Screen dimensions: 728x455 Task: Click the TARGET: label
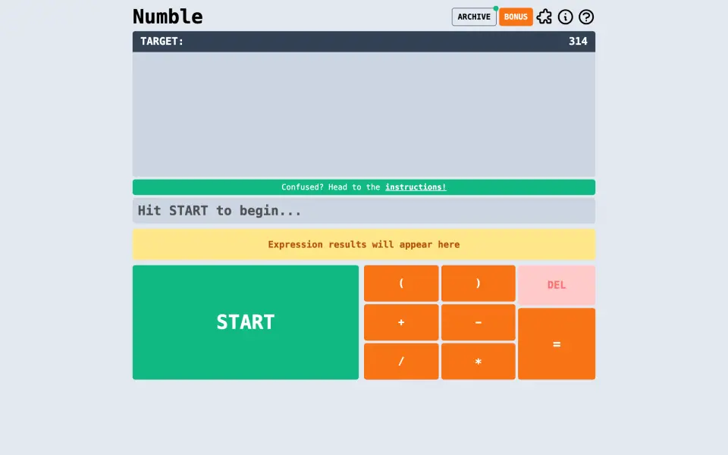tap(162, 41)
